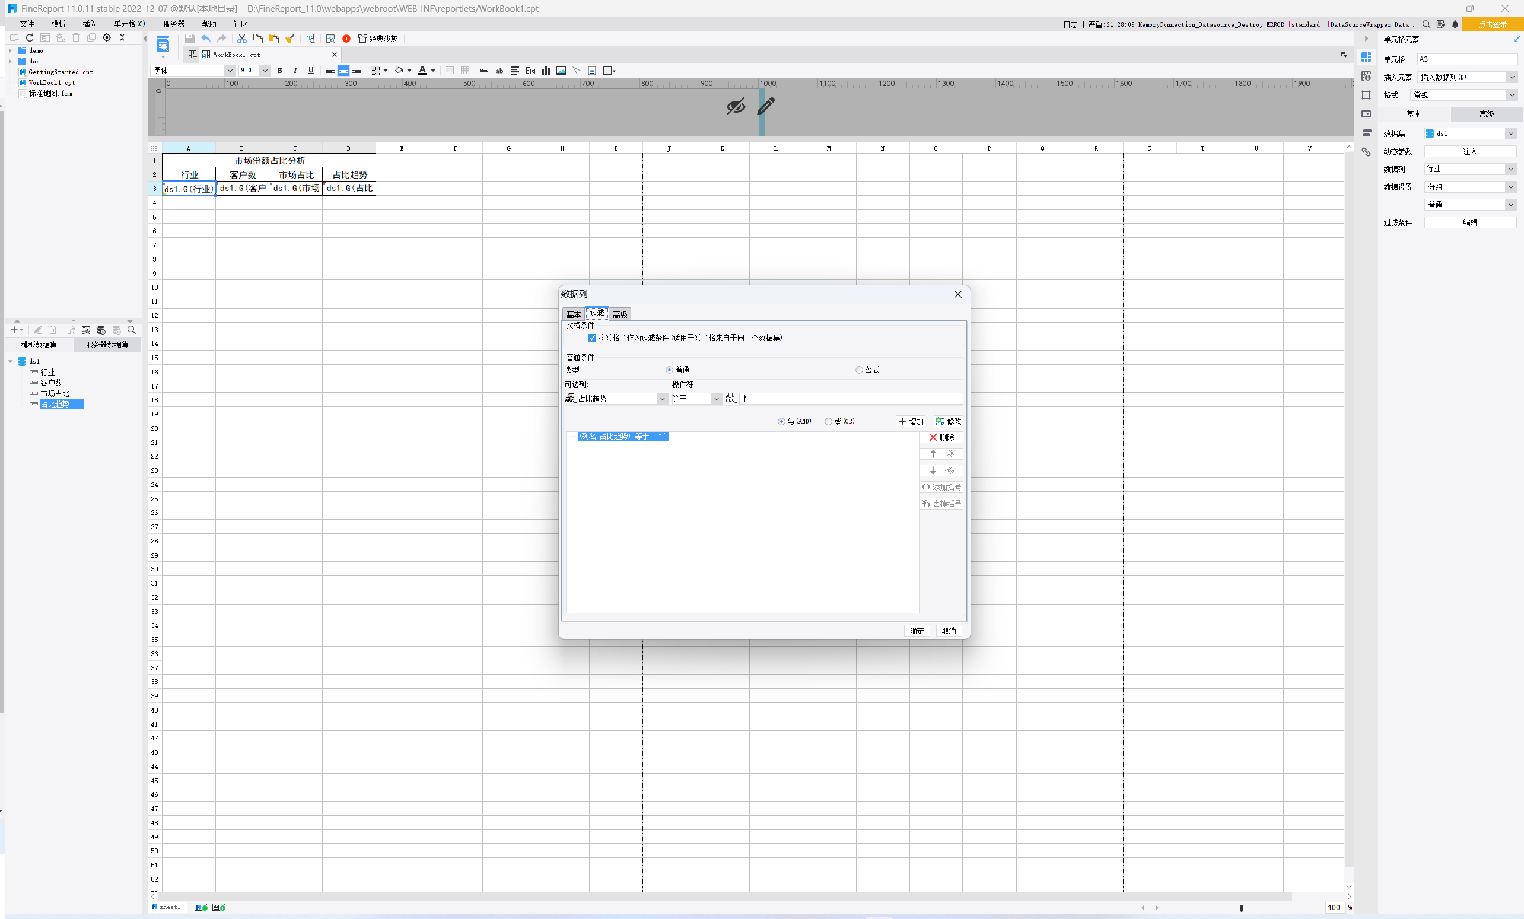This screenshot has height=919, width=1524.
Task: Open the 模板 menu
Action: (58, 24)
